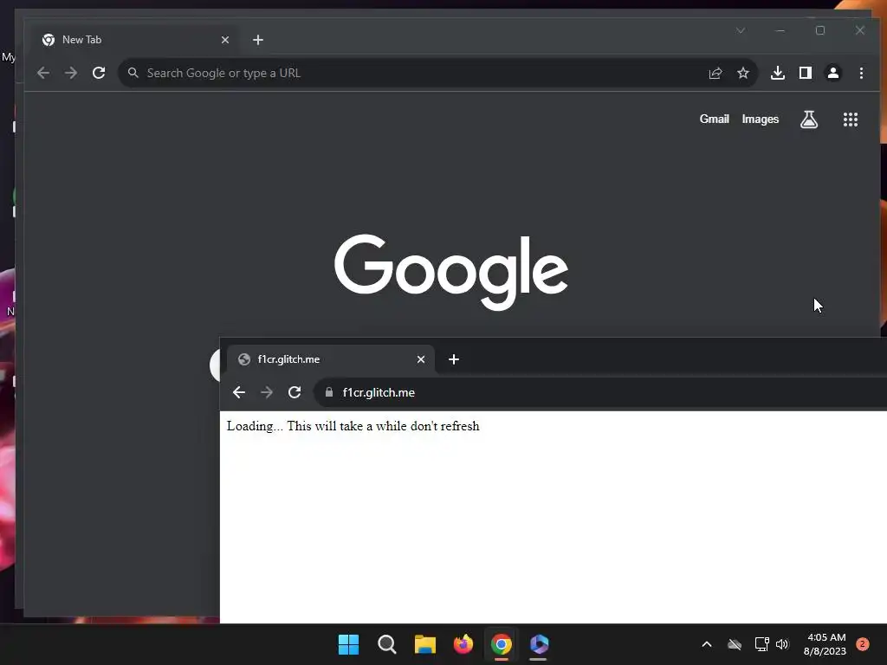The width and height of the screenshot is (887, 665).
Task: Open the Chrome three-dot menu
Action: tap(861, 73)
